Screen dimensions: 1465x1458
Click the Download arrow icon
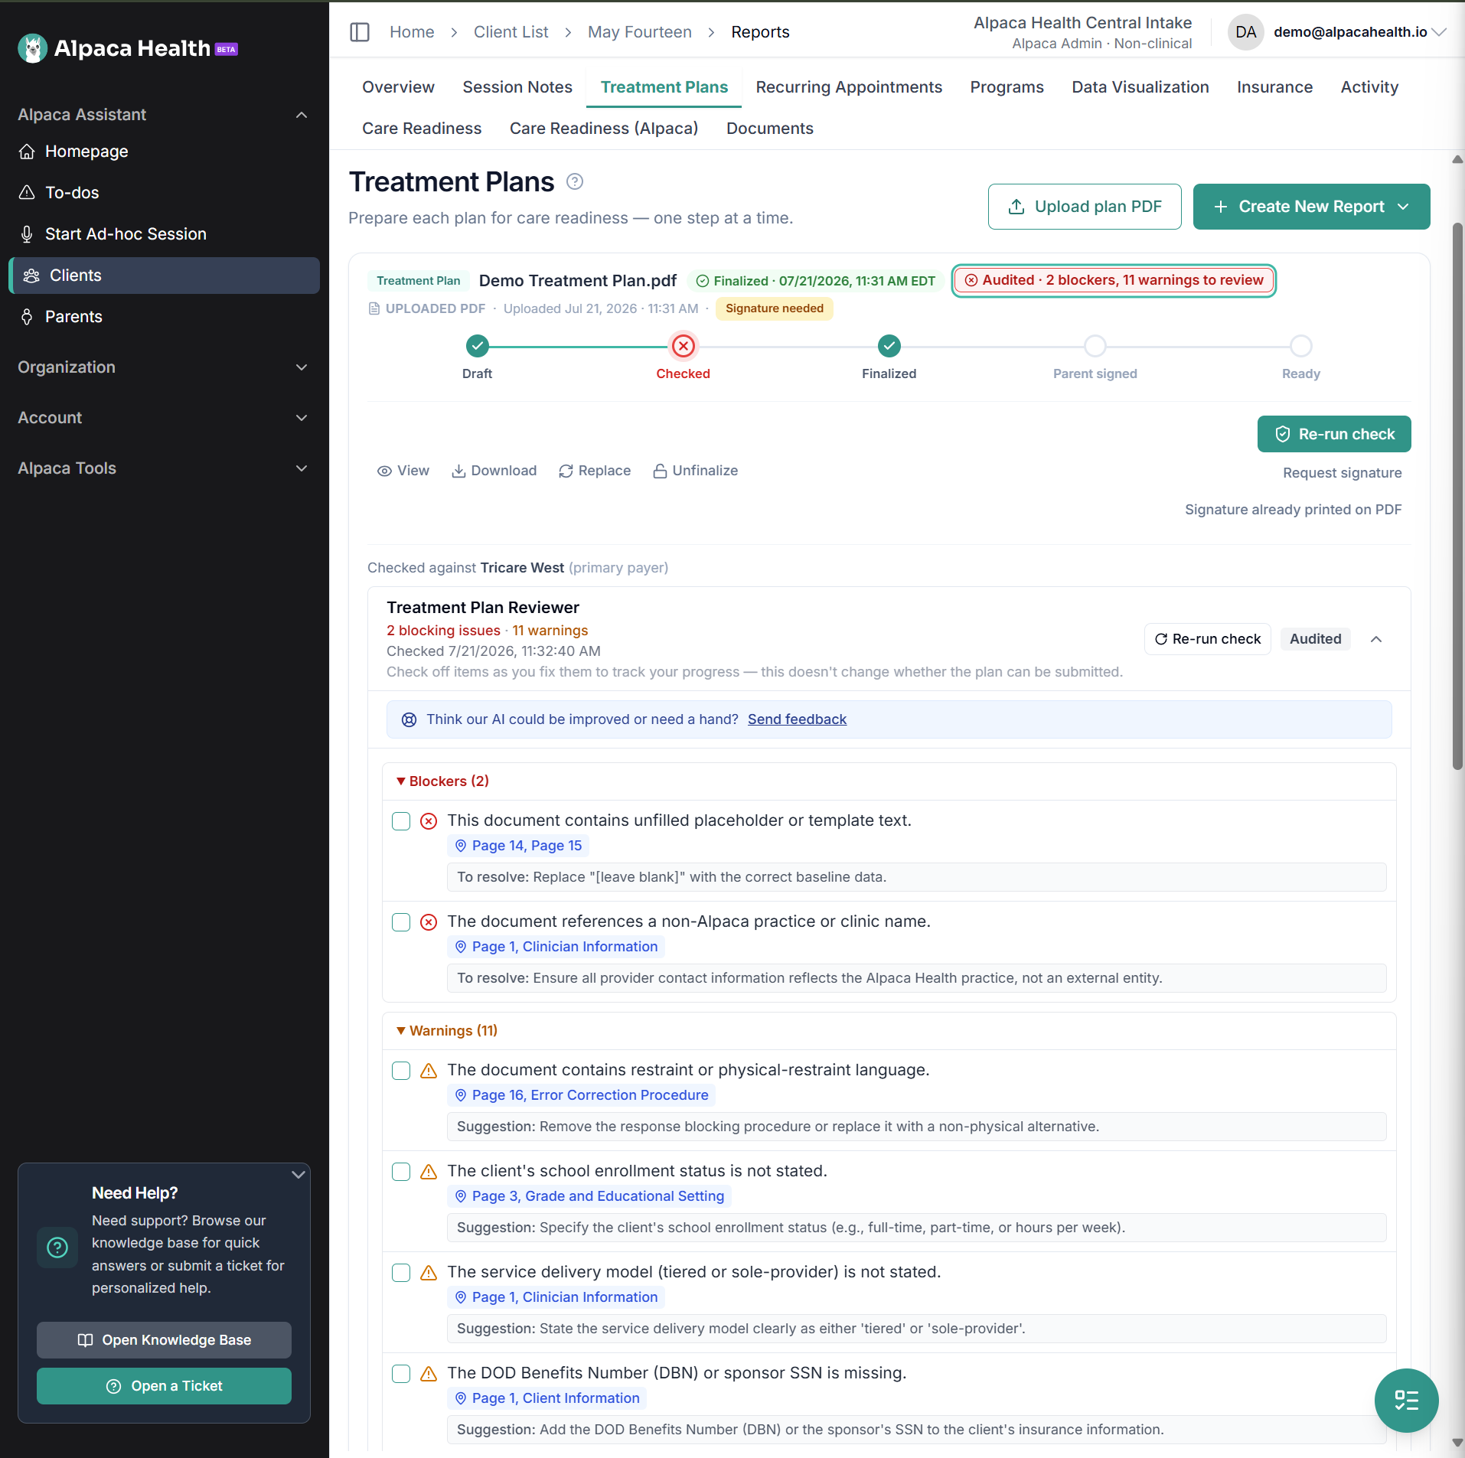pos(458,471)
